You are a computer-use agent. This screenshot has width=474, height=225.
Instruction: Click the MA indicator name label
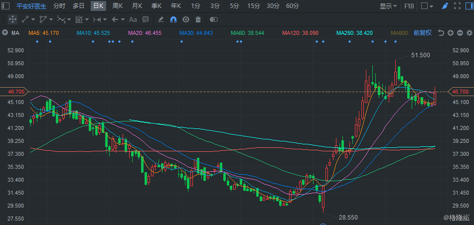pos(15,33)
